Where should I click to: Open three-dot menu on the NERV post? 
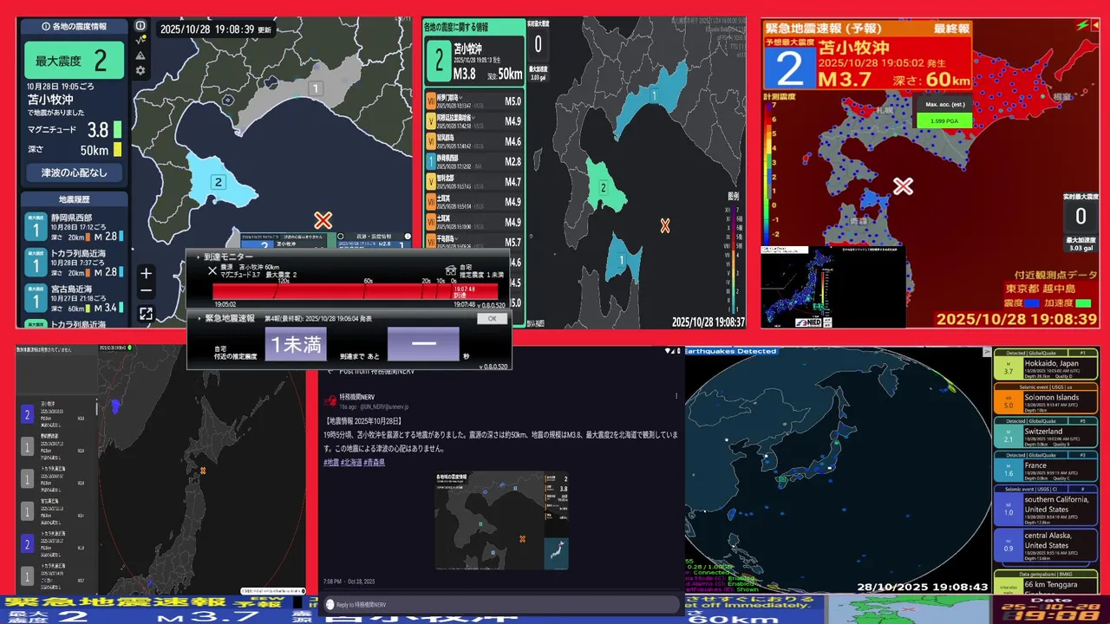(x=676, y=396)
